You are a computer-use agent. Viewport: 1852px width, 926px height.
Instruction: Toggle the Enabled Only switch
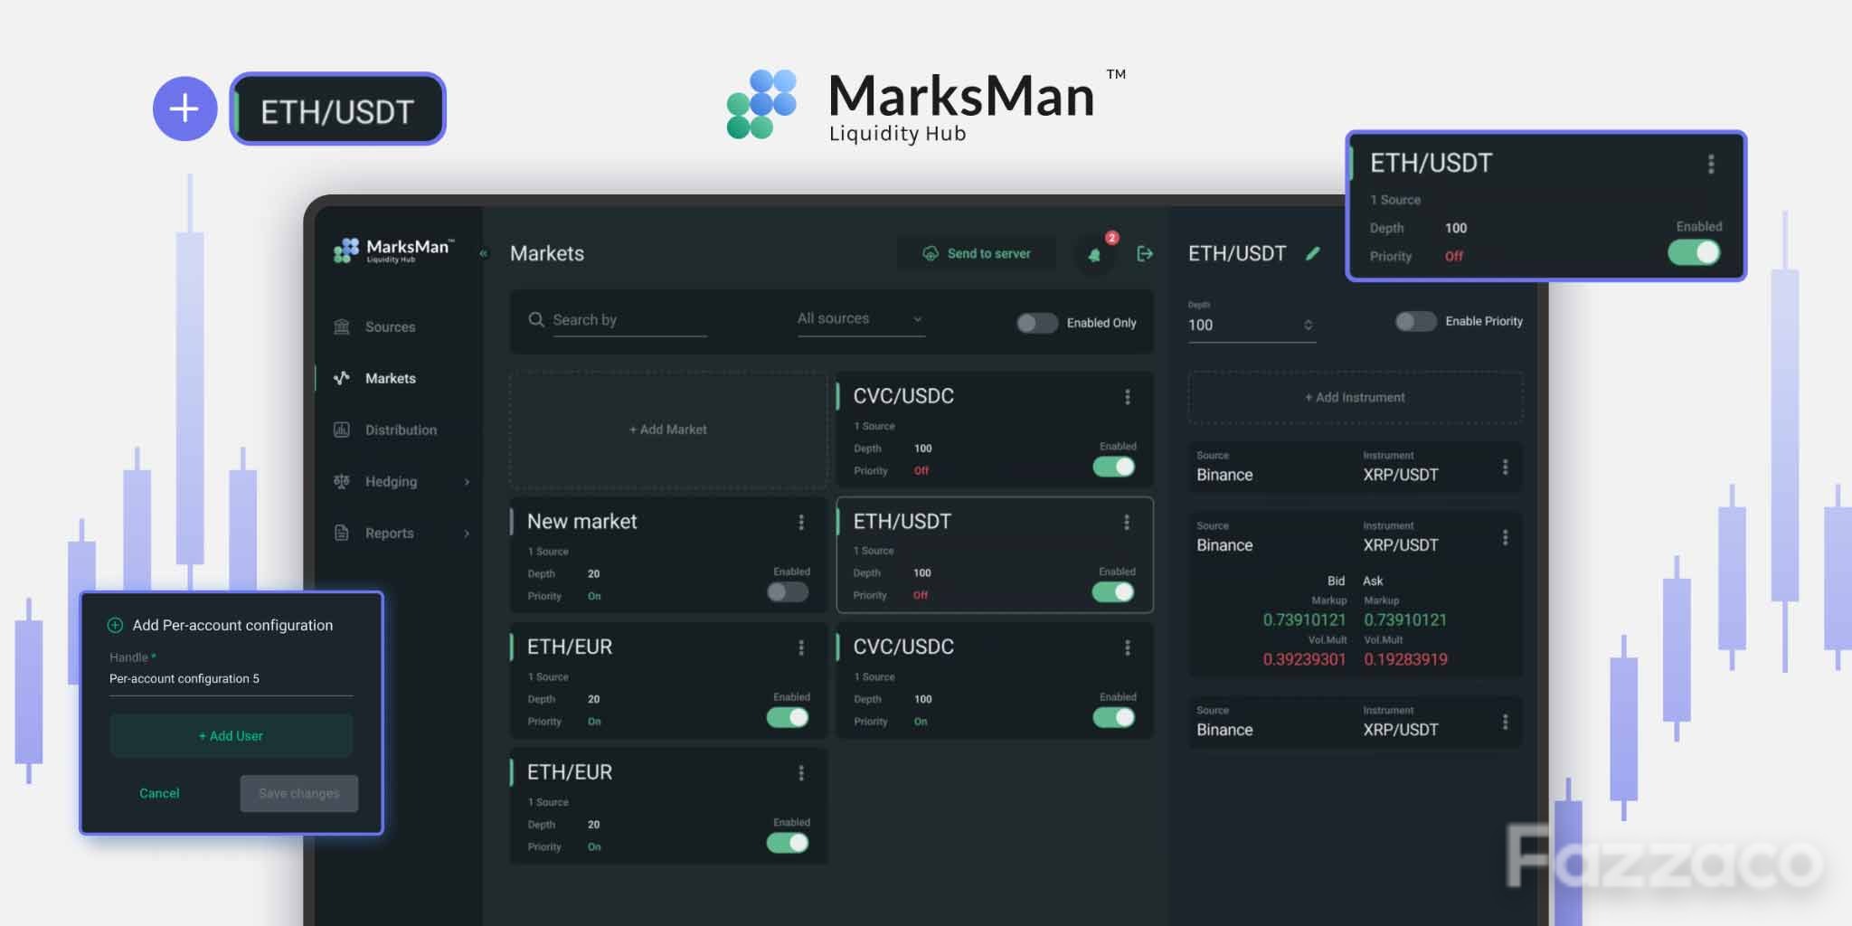1036,323
